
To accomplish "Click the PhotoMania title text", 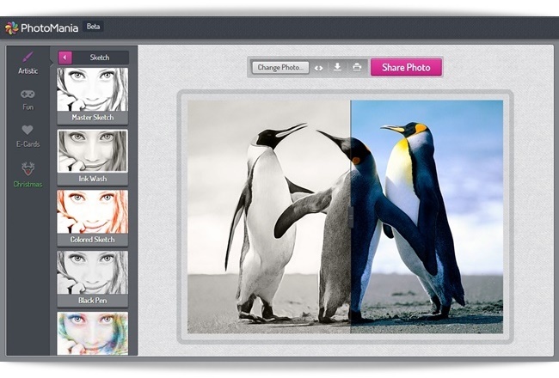I will [49, 28].
